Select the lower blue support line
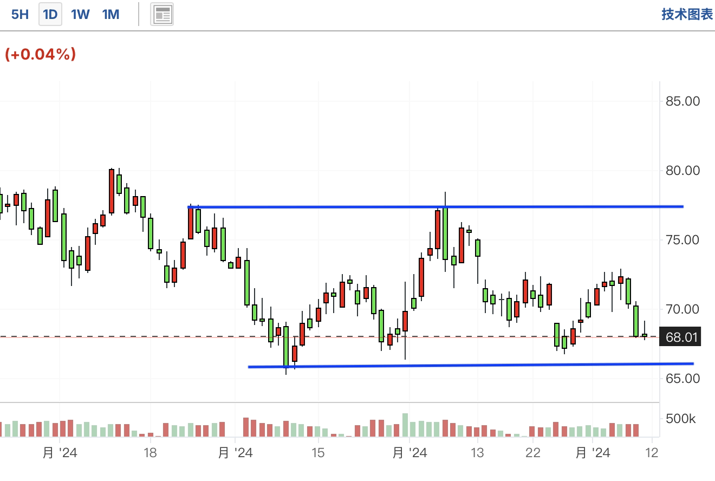 pyautogui.click(x=471, y=366)
